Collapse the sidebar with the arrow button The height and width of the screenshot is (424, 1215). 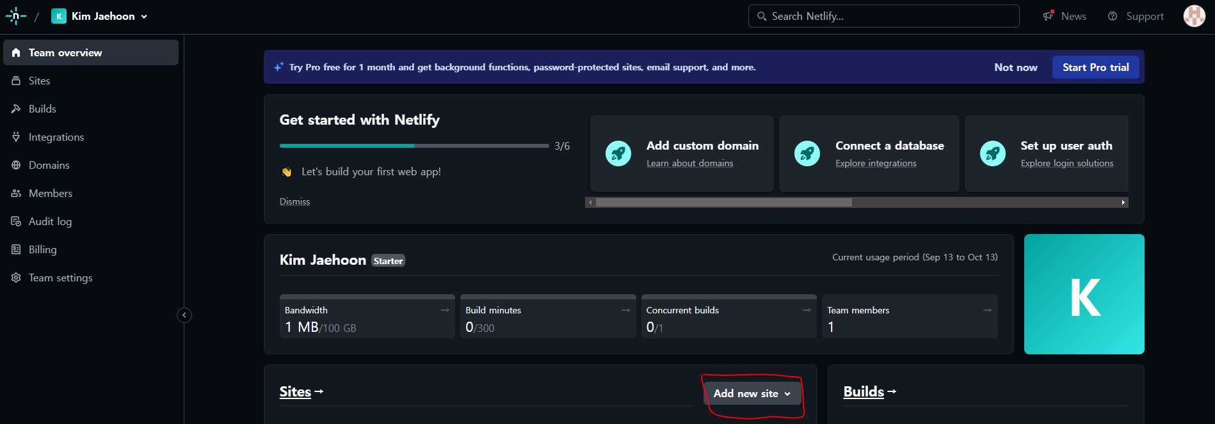[184, 315]
